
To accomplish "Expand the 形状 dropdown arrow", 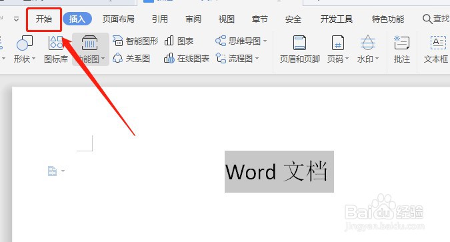I will (33, 59).
